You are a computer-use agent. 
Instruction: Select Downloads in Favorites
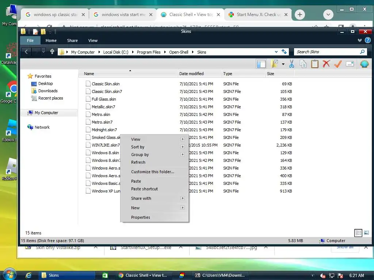tap(48, 91)
